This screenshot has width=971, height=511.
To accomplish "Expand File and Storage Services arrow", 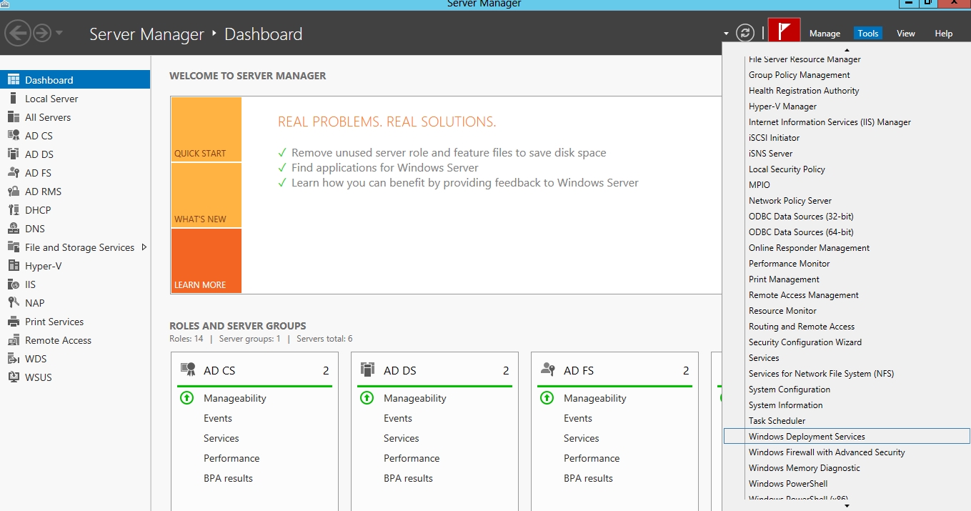I will click(x=144, y=247).
